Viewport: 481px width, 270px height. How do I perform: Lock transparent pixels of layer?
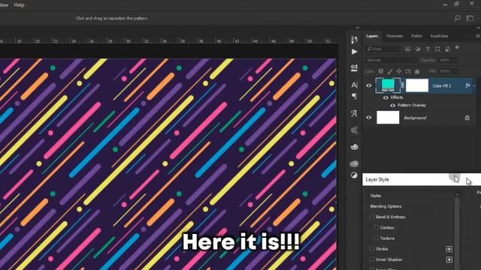pos(381,71)
